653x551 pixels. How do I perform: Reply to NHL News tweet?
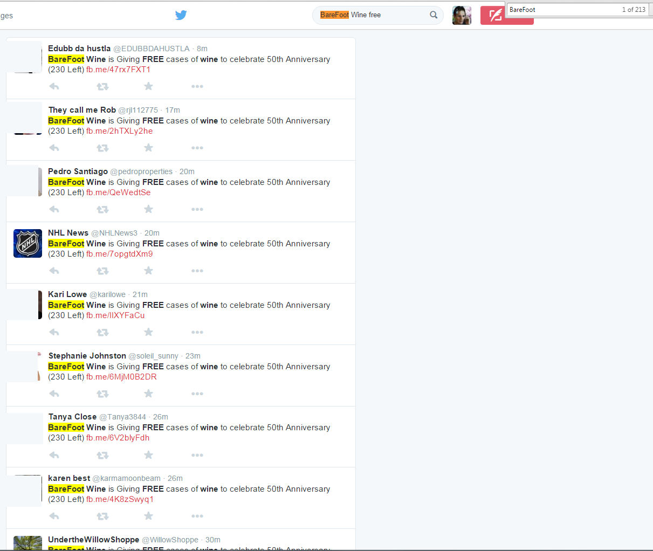point(54,271)
